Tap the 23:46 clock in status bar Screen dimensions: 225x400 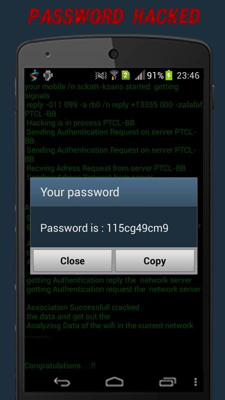tap(188, 75)
